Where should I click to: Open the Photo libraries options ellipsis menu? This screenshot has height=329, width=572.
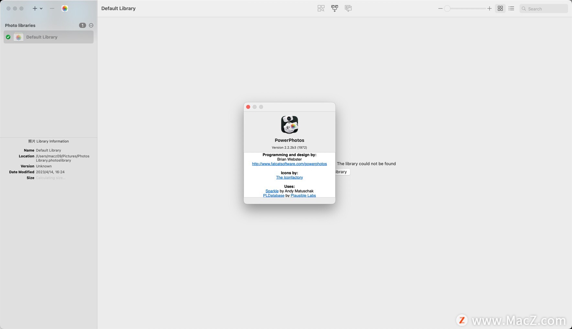tap(91, 25)
